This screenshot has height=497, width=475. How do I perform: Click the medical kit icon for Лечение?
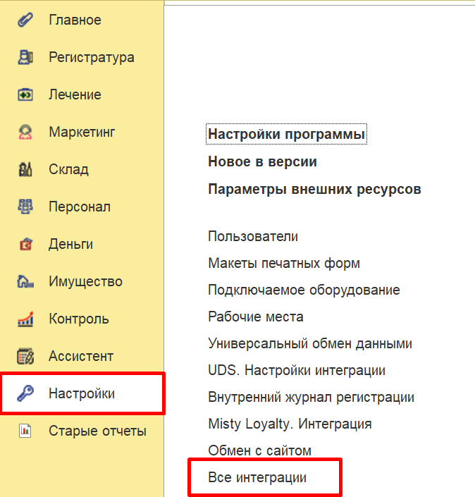click(25, 94)
